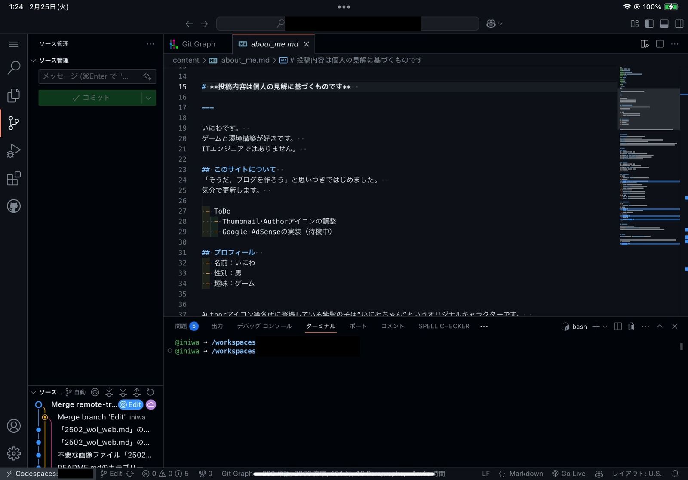688x480 pixels.
Task: Click the コミット button
Action: 92,98
